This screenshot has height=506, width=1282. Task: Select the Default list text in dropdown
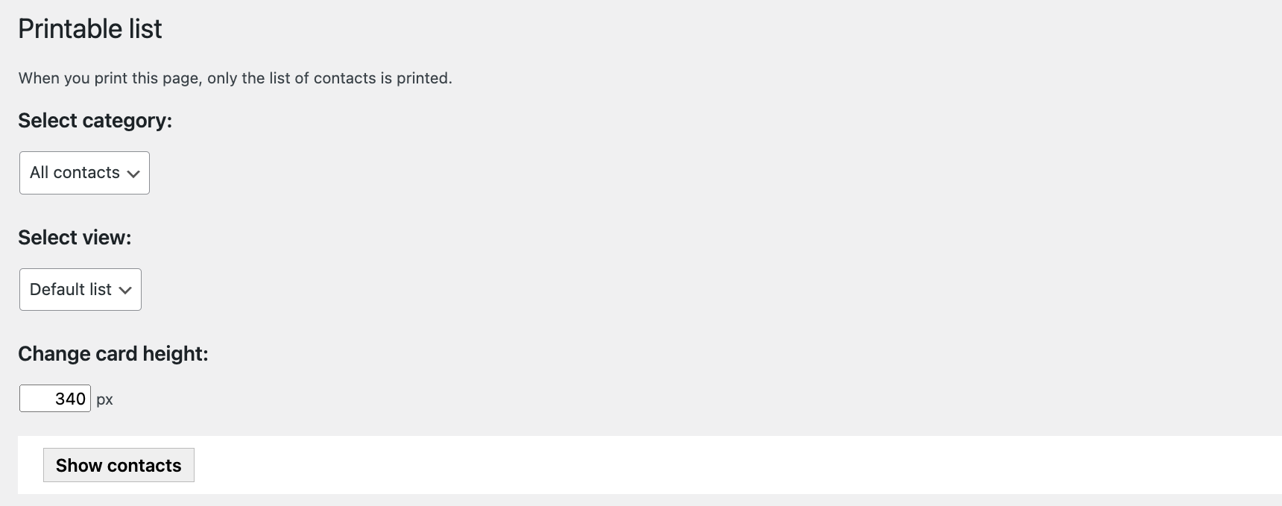(70, 289)
